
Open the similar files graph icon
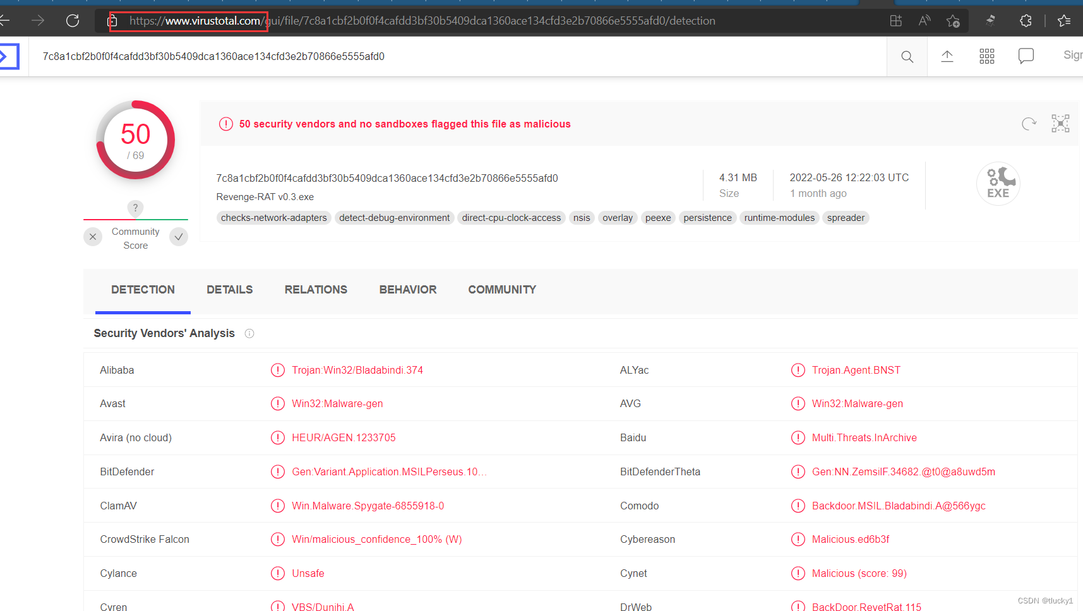1060,124
